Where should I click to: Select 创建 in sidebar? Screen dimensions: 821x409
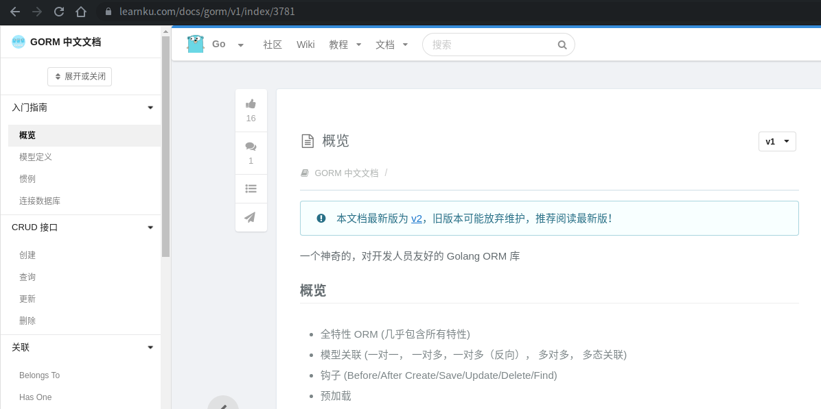[x=27, y=255]
